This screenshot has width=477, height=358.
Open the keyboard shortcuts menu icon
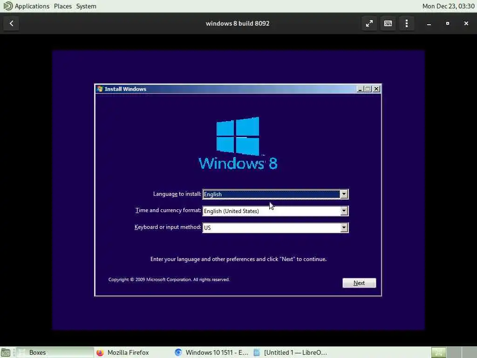[x=388, y=23]
